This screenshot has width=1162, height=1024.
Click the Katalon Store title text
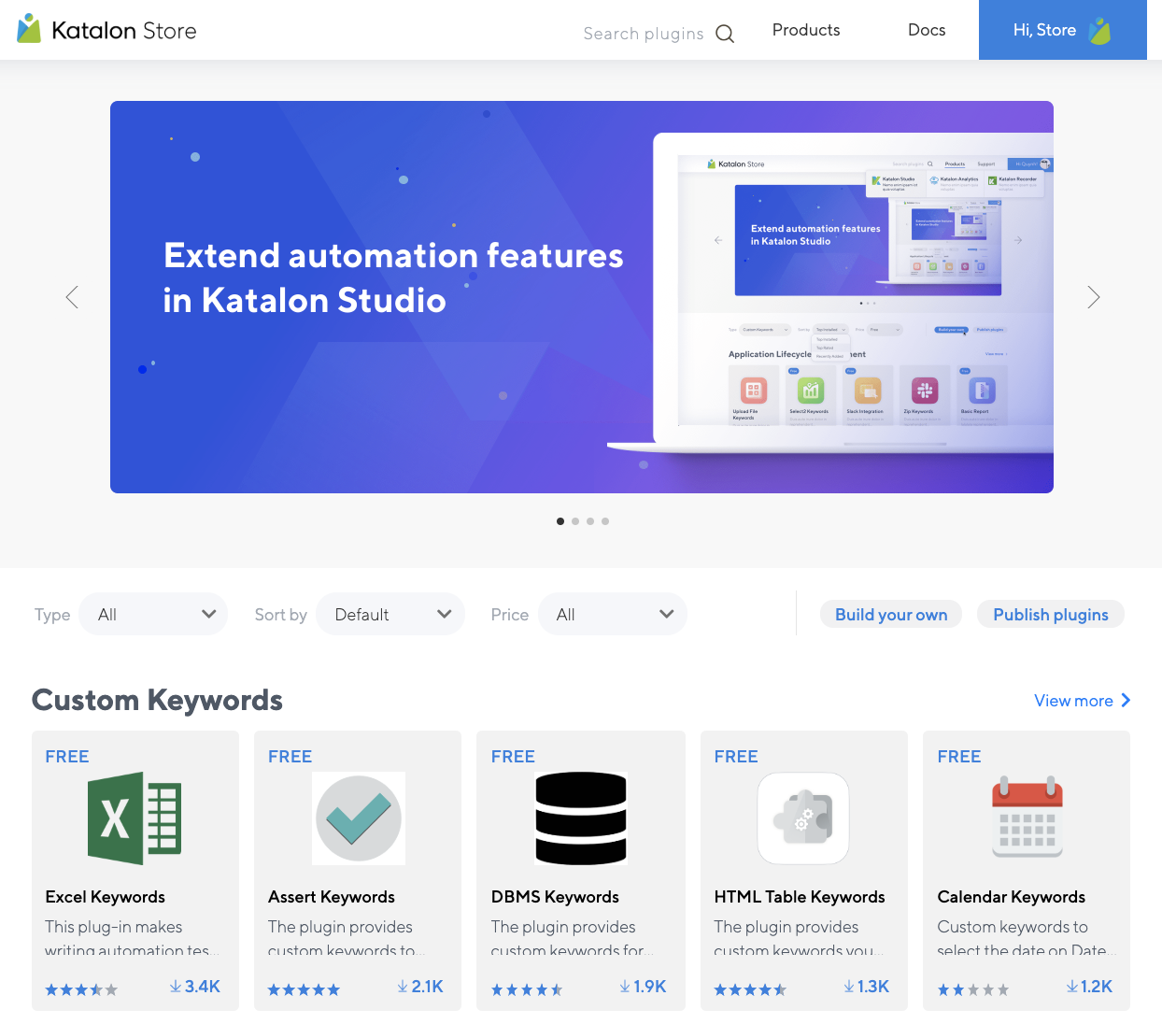(124, 31)
